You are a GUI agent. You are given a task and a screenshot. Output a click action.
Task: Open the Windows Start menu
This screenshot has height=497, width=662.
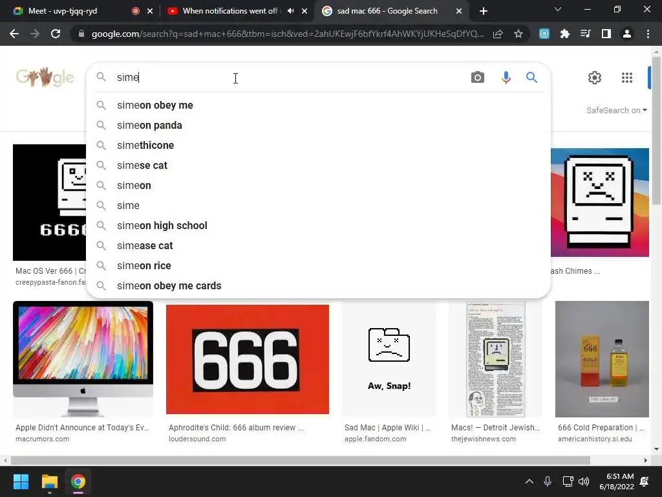coord(21,481)
